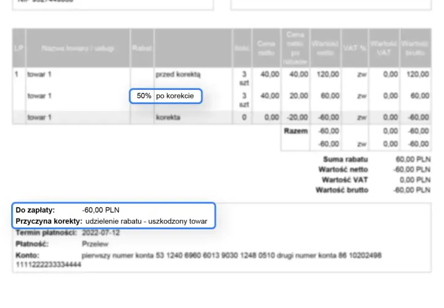The height and width of the screenshot is (308, 444).
Task: Select -60,00 PLN next to Do zapłaty
Action: (101, 210)
